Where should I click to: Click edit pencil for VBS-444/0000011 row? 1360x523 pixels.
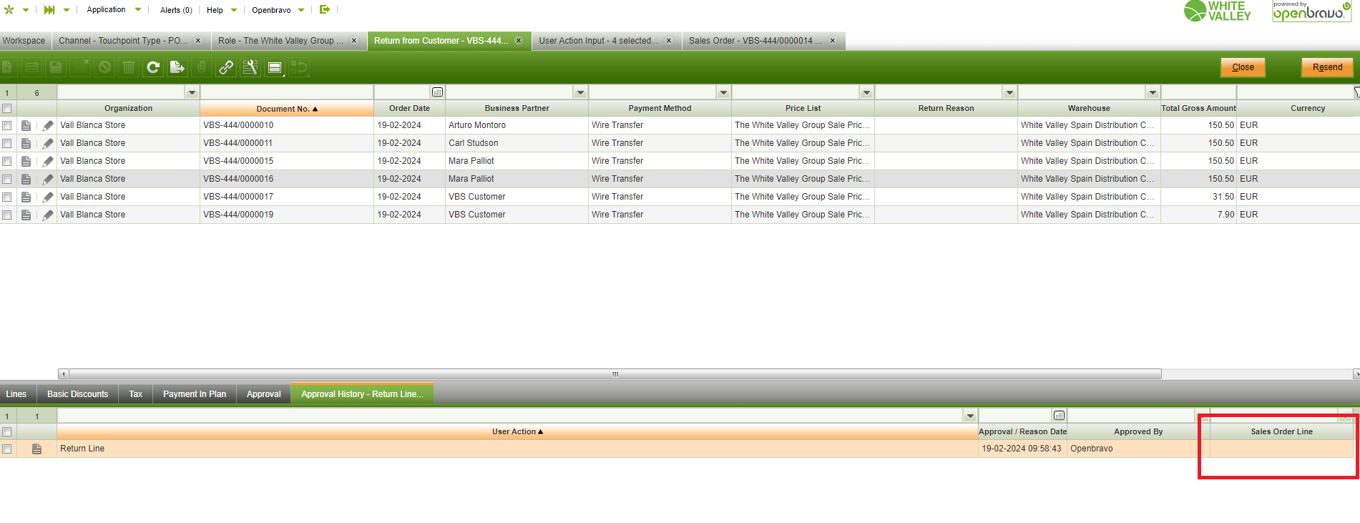pyautogui.click(x=48, y=143)
